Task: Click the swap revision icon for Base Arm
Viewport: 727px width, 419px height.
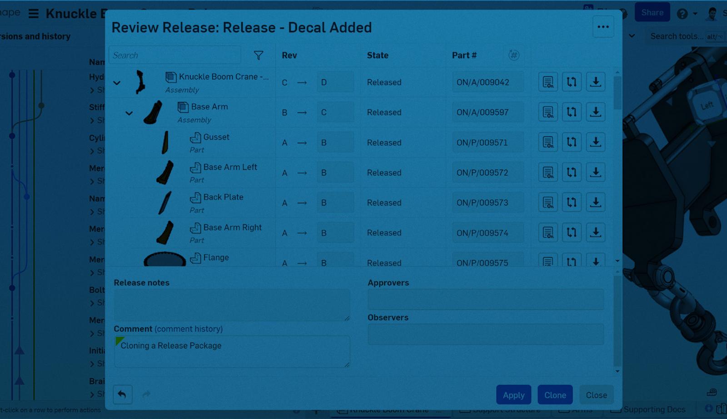Action: click(571, 112)
